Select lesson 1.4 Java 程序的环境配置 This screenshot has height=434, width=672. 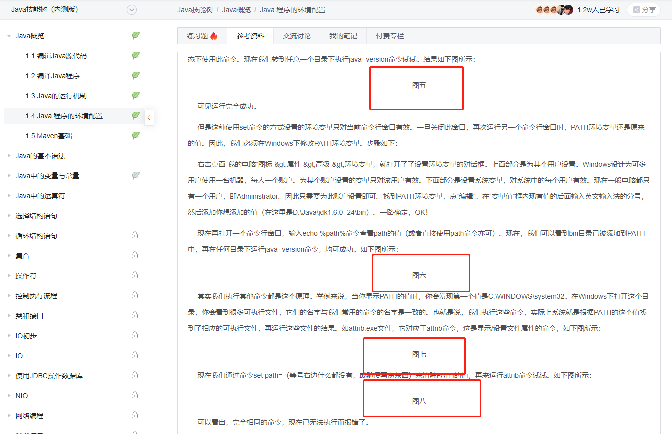click(64, 116)
